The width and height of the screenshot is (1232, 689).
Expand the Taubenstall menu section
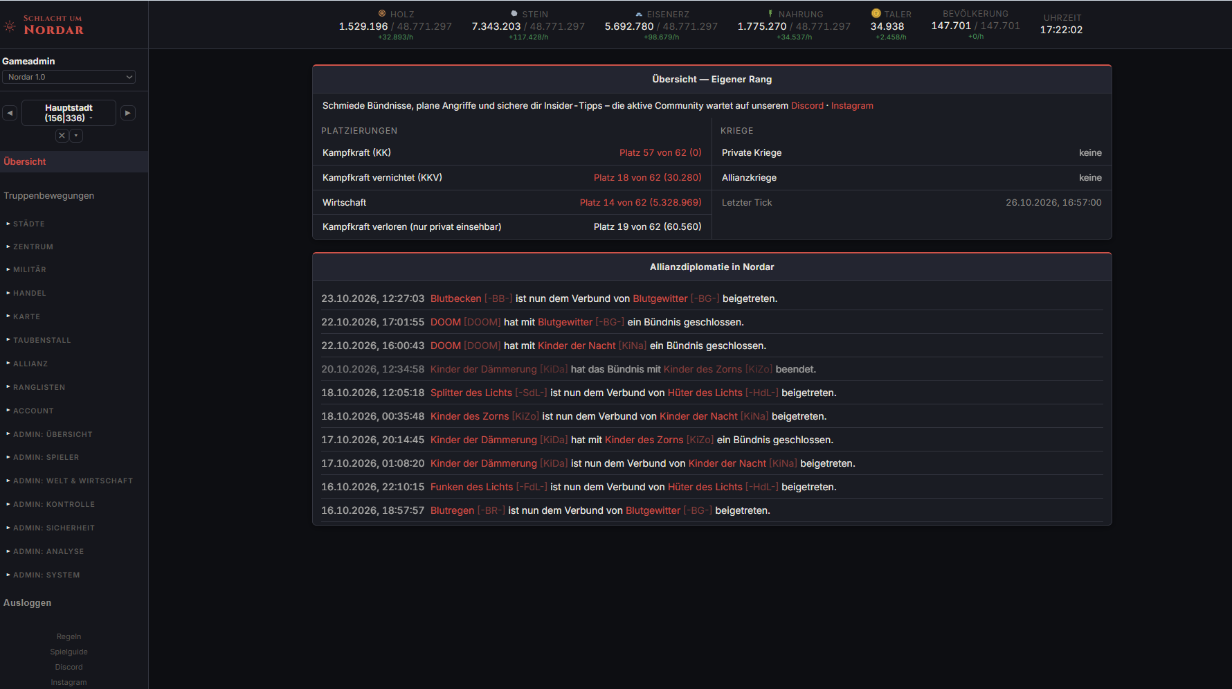click(39, 340)
